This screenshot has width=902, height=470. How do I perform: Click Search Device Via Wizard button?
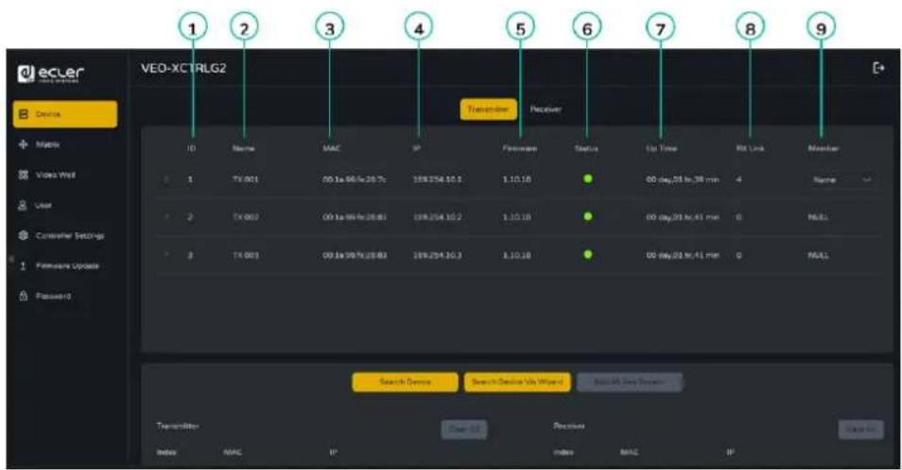coord(517,382)
